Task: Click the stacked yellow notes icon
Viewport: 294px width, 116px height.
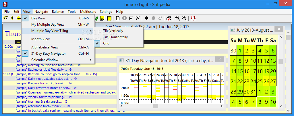Action: tap(109, 18)
